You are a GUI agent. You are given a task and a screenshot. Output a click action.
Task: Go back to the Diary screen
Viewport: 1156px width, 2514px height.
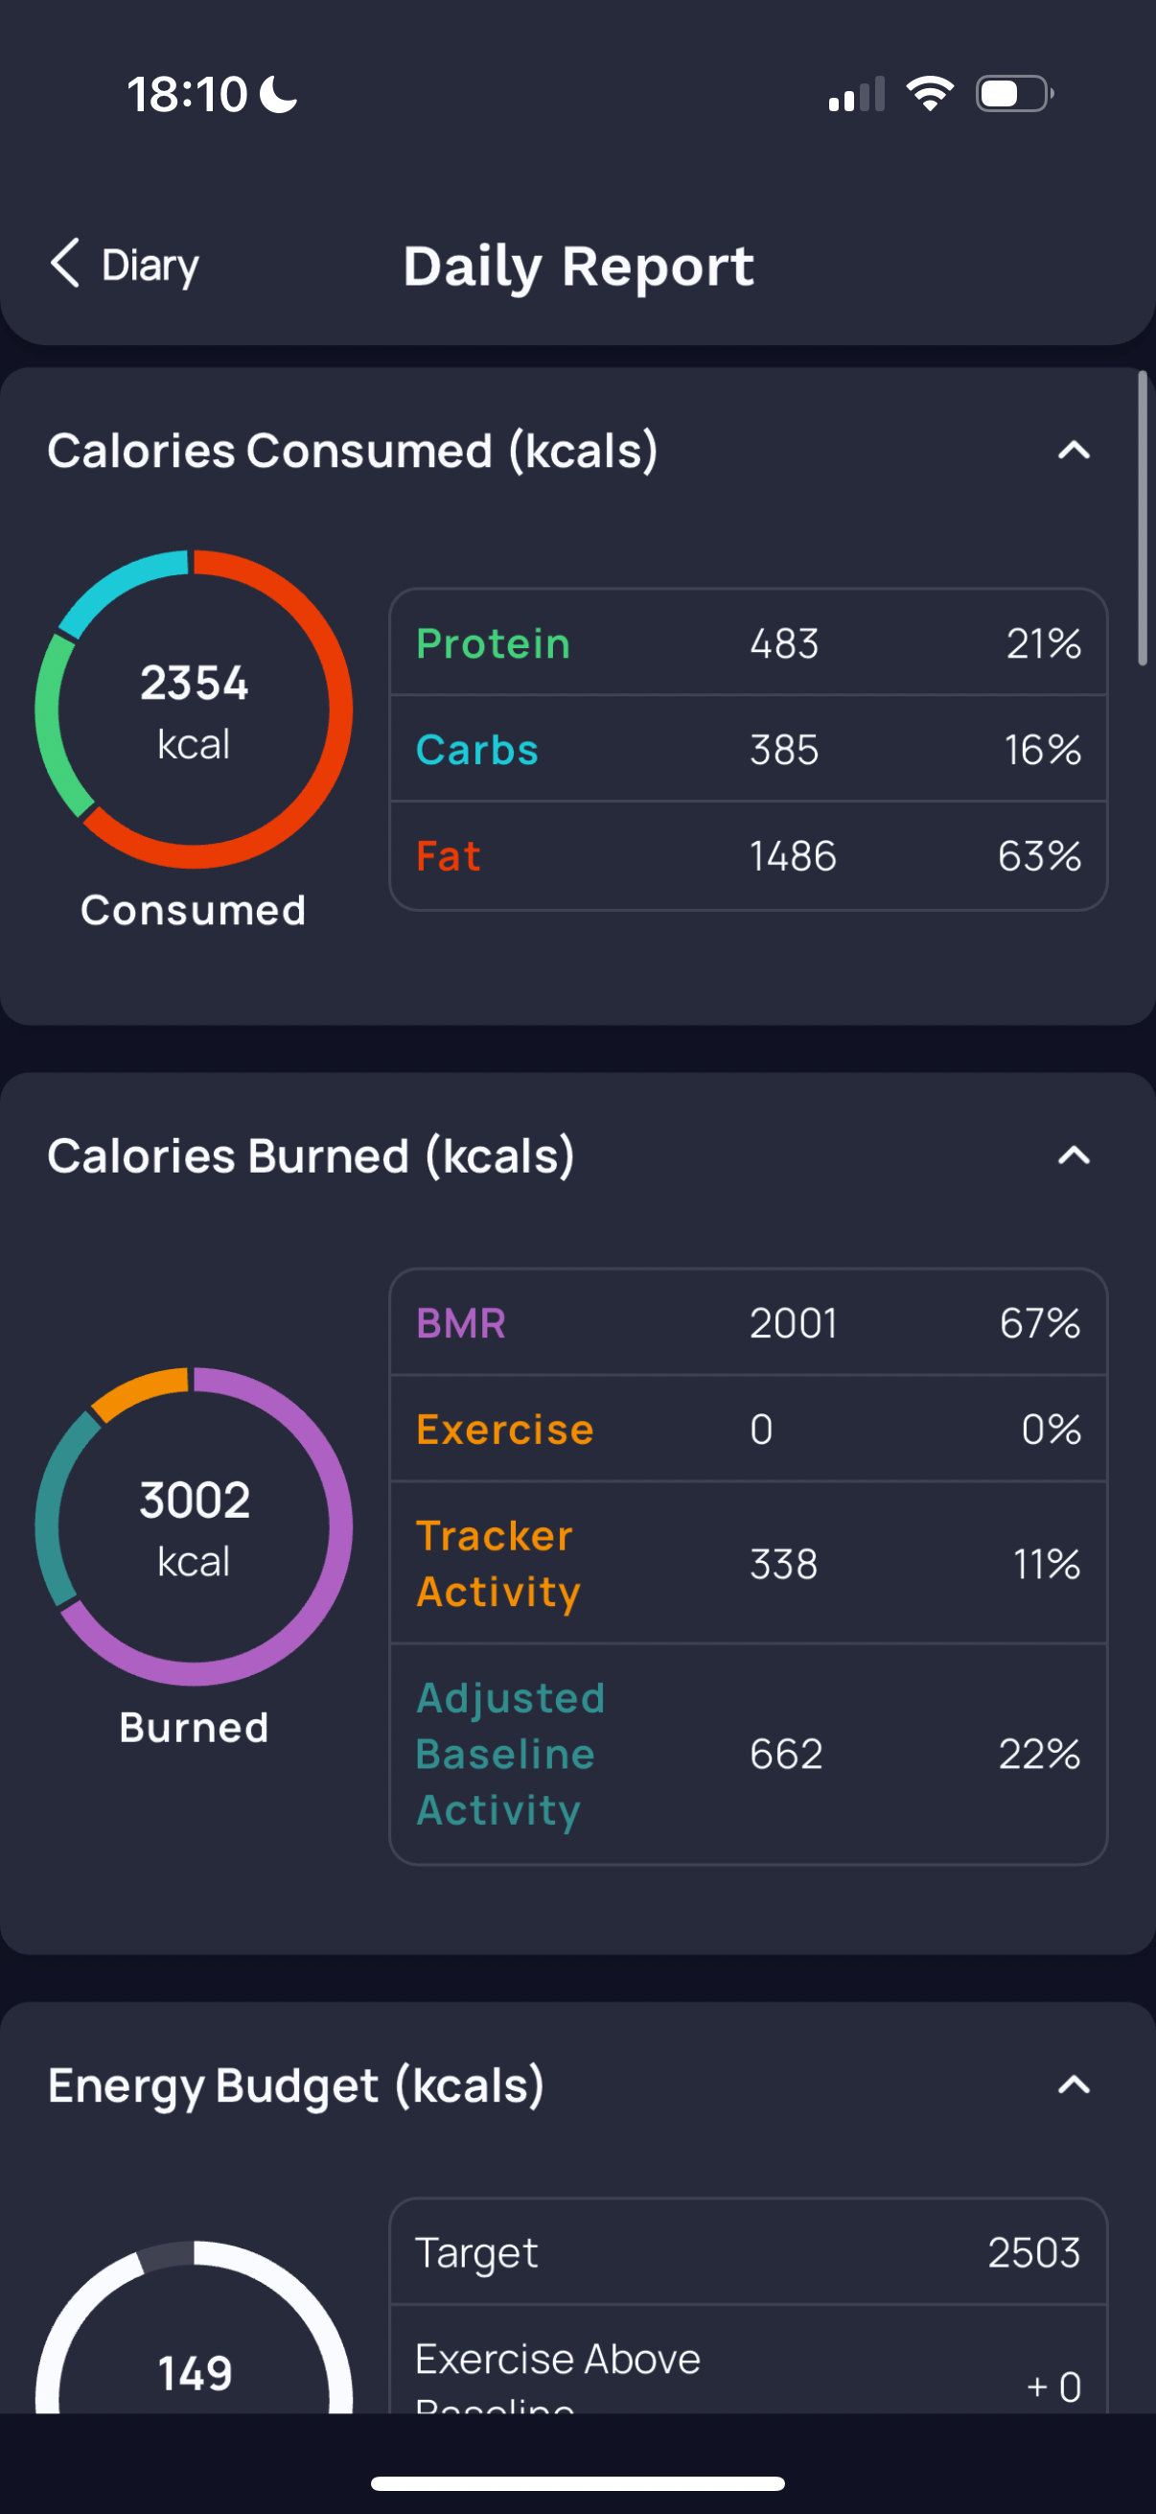pyautogui.click(x=125, y=265)
